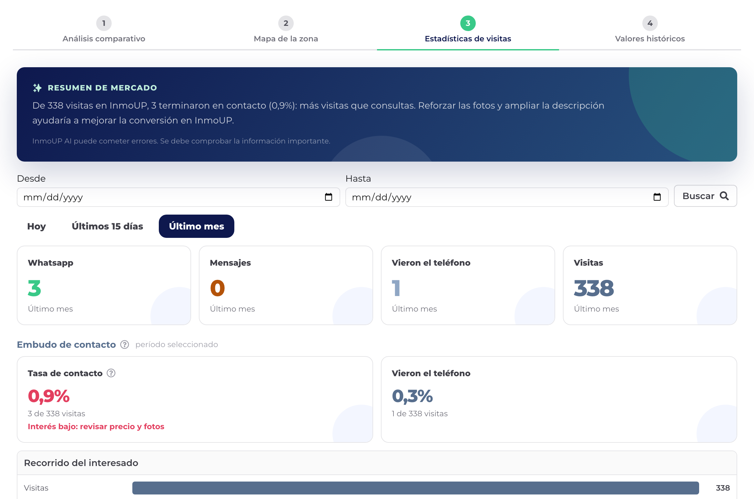Click the Vieron el teléfono value 1
This screenshot has width=754, height=499.
[396, 288]
